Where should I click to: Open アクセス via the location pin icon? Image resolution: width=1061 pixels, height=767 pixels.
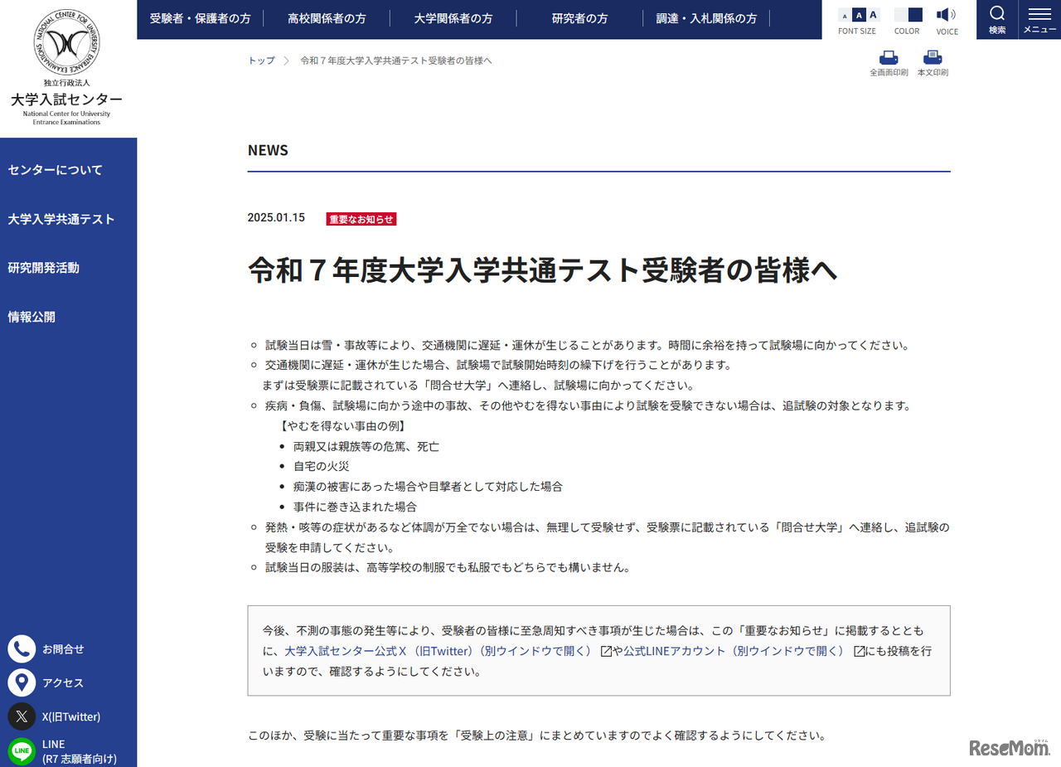pos(22,682)
